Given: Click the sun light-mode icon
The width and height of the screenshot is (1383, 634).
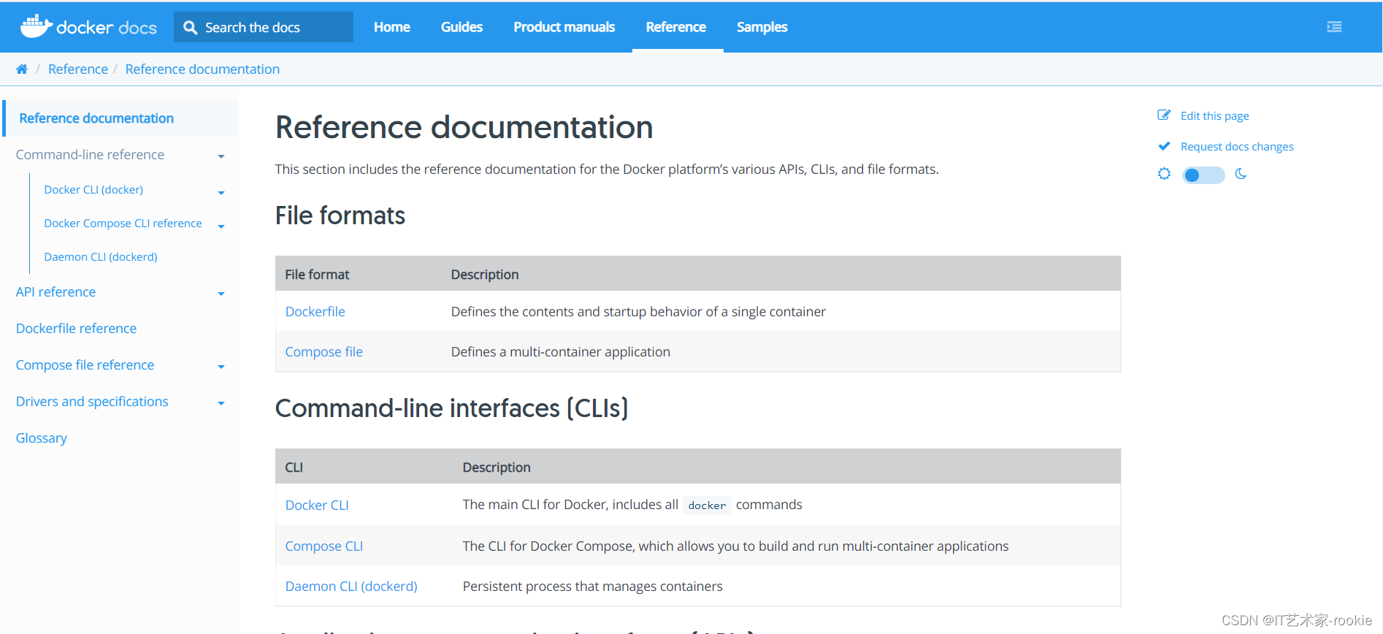Looking at the screenshot, I should point(1164,174).
